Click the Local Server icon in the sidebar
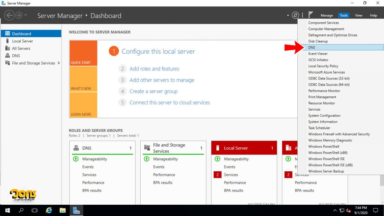 (x=7, y=41)
